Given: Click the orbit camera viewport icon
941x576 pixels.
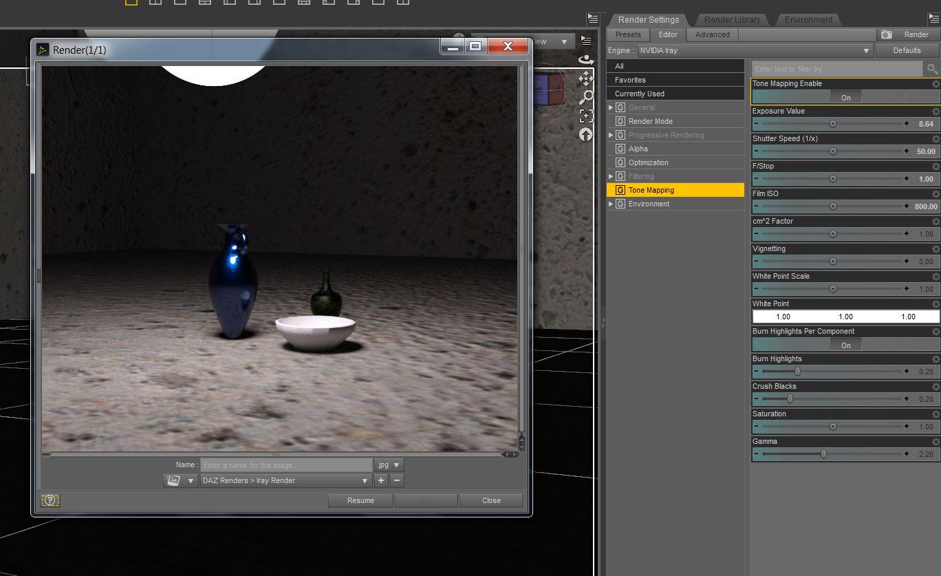Looking at the screenshot, I should [x=586, y=59].
